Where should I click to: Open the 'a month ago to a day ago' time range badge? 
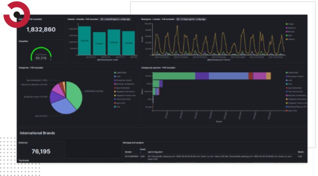pos(116,19)
